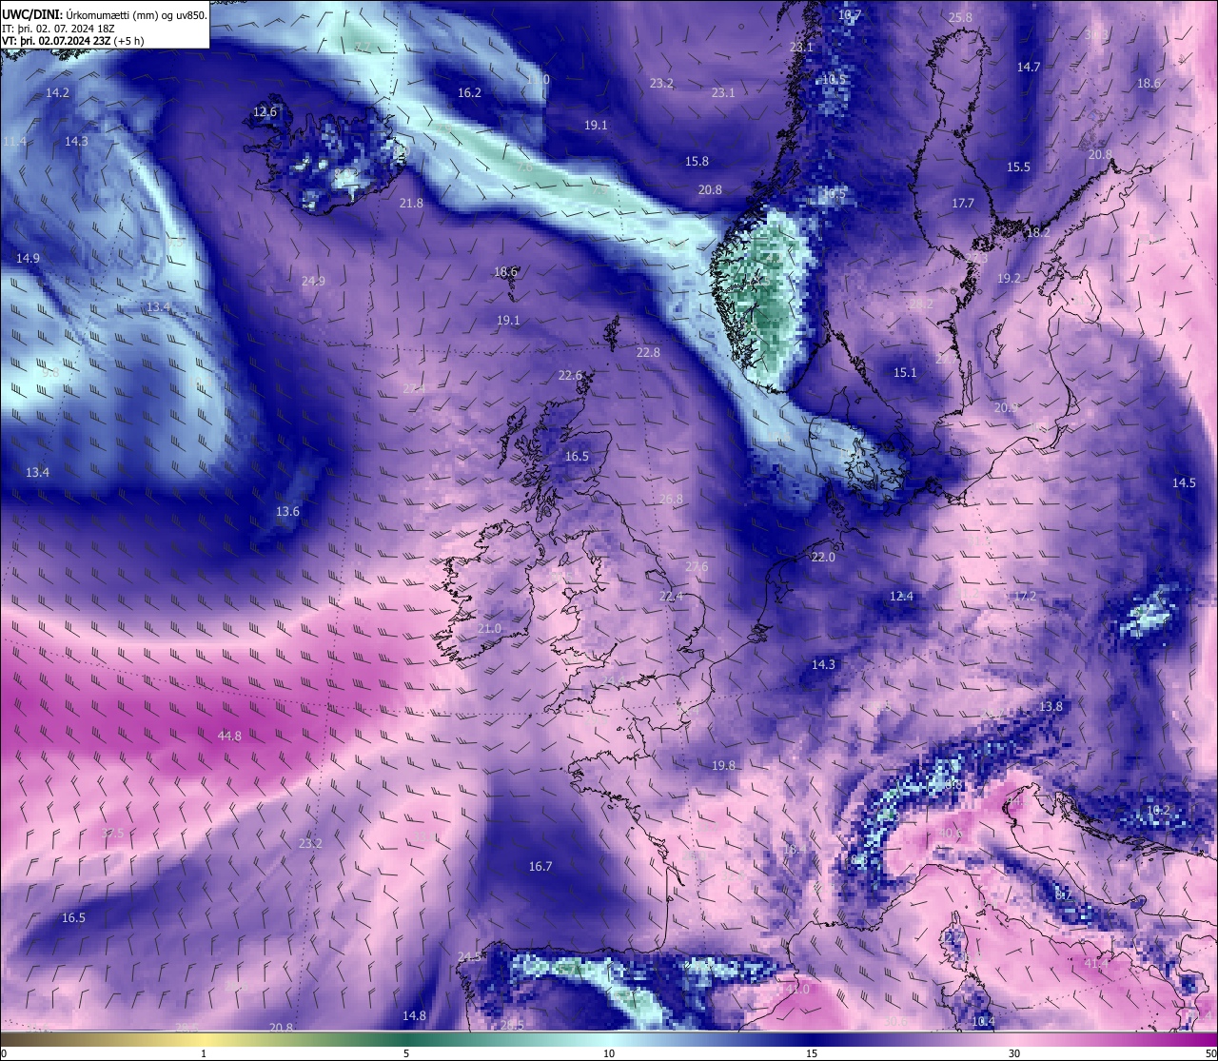
Task: Click the color scale label 5
Action: (x=406, y=1053)
